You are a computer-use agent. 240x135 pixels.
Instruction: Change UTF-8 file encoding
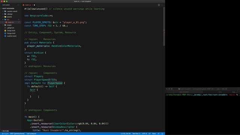coord(144,133)
